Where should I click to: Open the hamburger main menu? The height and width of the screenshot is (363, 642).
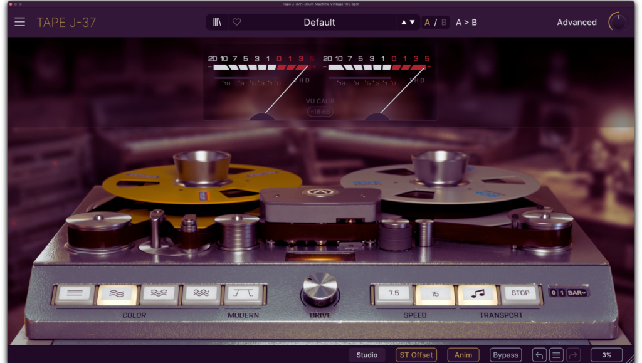(19, 22)
